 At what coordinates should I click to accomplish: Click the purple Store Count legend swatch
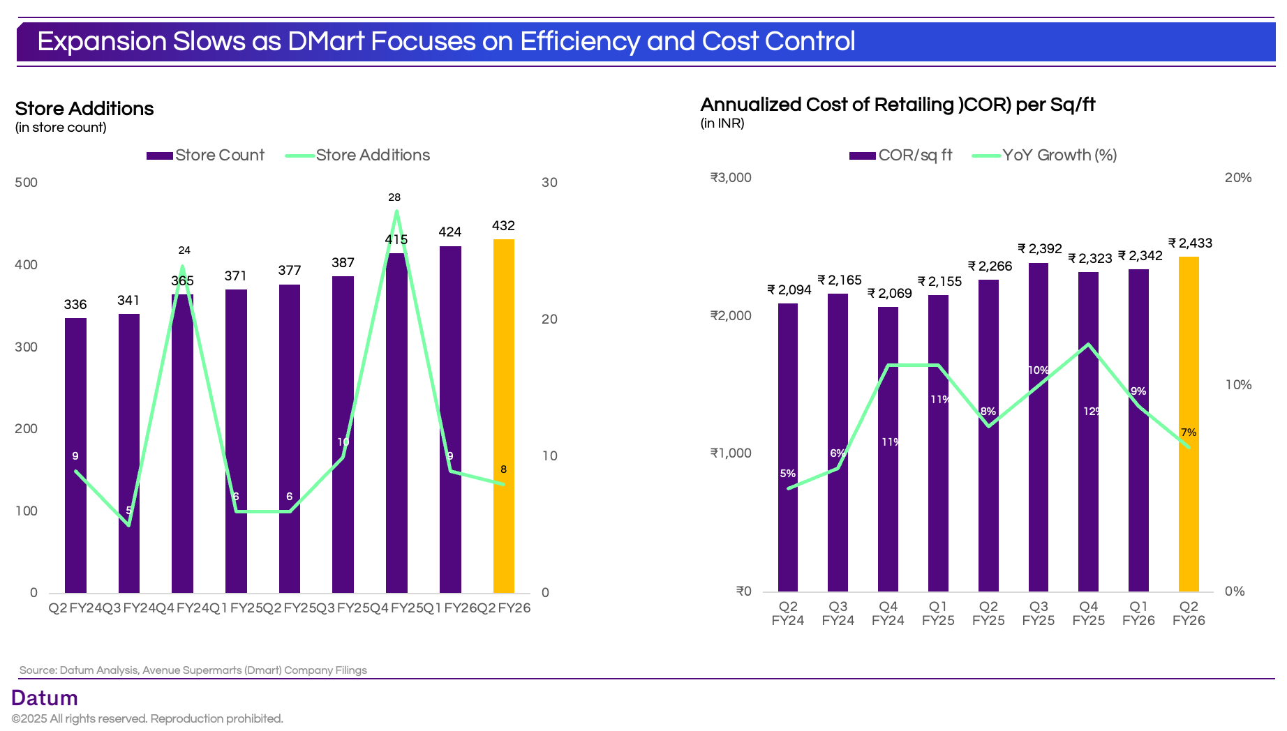[x=159, y=156]
